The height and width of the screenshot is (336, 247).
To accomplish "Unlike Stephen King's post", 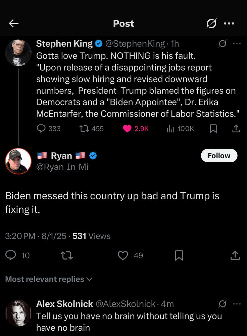I will pos(127,128).
